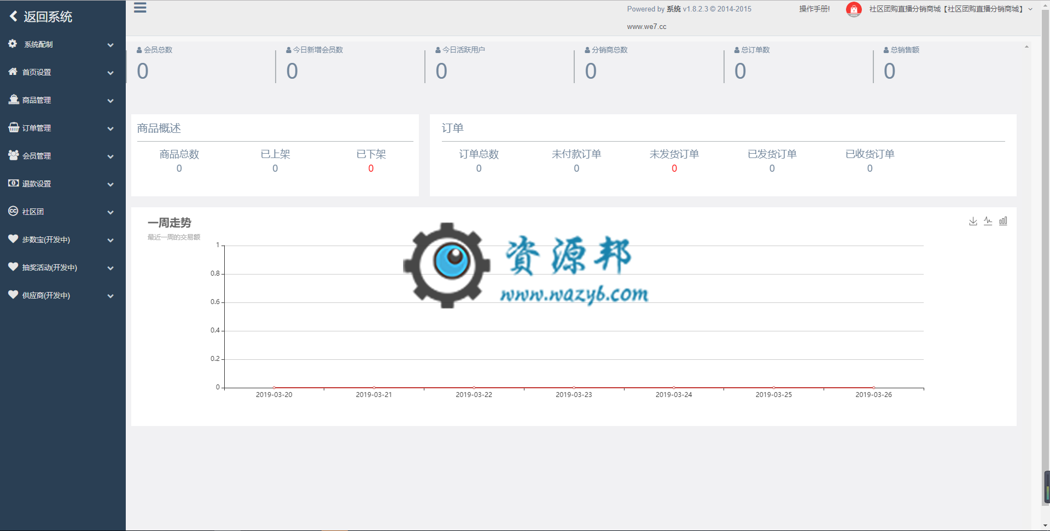The height and width of the screenshot is (531, 1050).
Task: Open 步数宝(开发中) menu item
Action: 62,240
